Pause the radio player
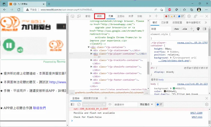The width and height of the screenshot is (211, 127). tap(9, 45)
